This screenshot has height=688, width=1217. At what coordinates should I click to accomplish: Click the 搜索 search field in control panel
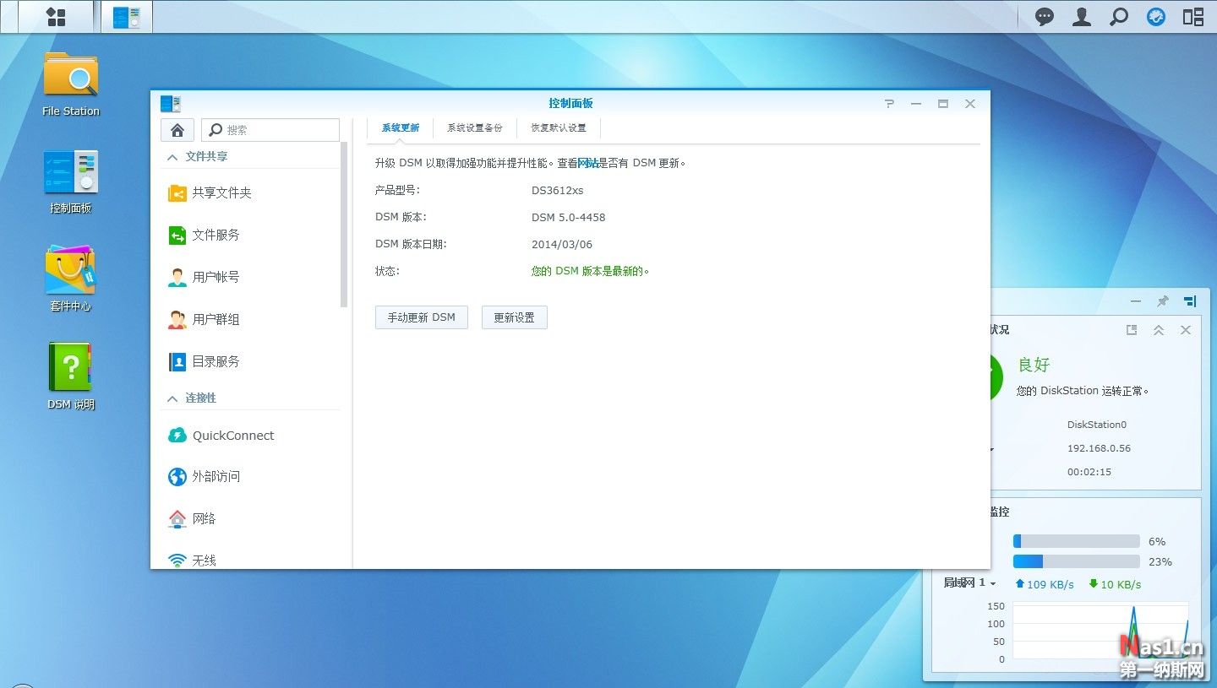point(270,130)
